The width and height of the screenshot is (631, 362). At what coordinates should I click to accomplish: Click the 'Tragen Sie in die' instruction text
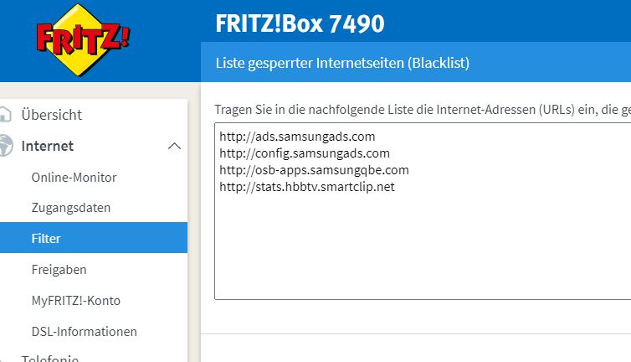tap(423, 109)
